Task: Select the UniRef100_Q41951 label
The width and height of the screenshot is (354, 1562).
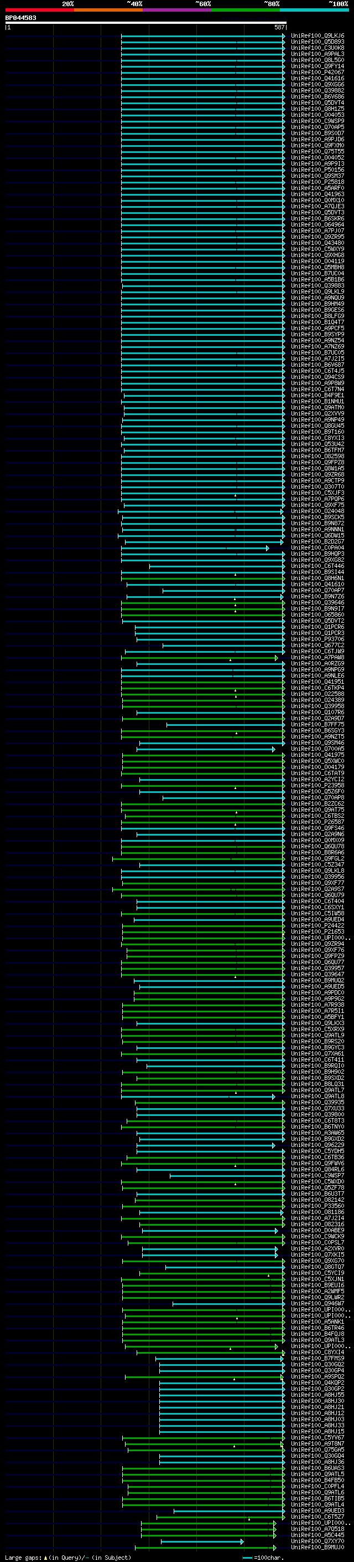Action: [317, 682]
